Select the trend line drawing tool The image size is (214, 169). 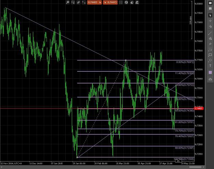click(210, 33)
